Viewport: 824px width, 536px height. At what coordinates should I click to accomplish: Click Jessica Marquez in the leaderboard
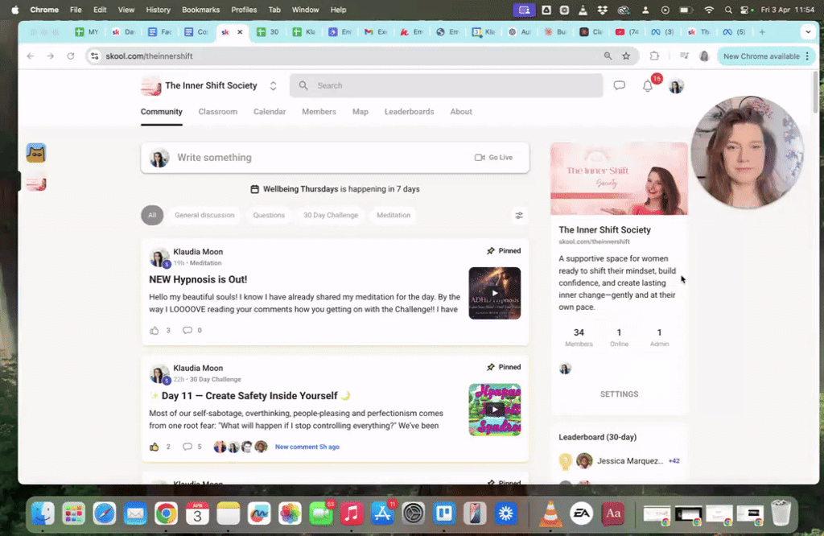tap(629, 461)
